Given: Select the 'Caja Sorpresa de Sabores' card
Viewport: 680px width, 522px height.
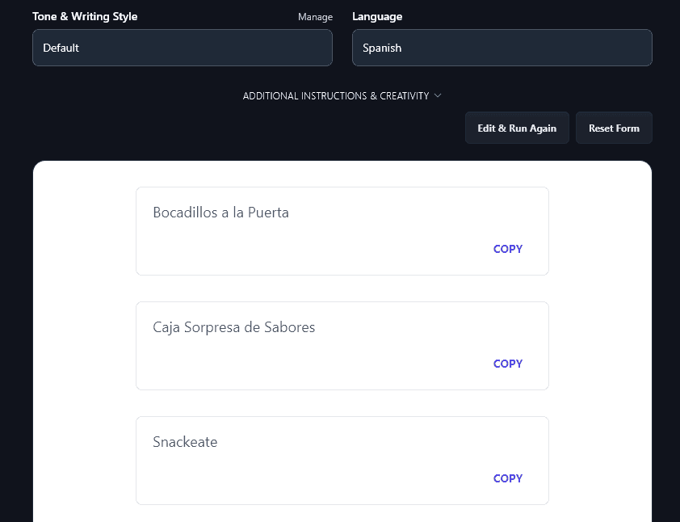Looking at the screenshot, I should tap(342, 345).
